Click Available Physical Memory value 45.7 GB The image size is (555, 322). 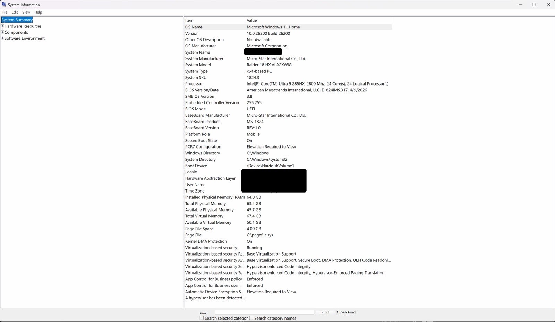(254, 210)
